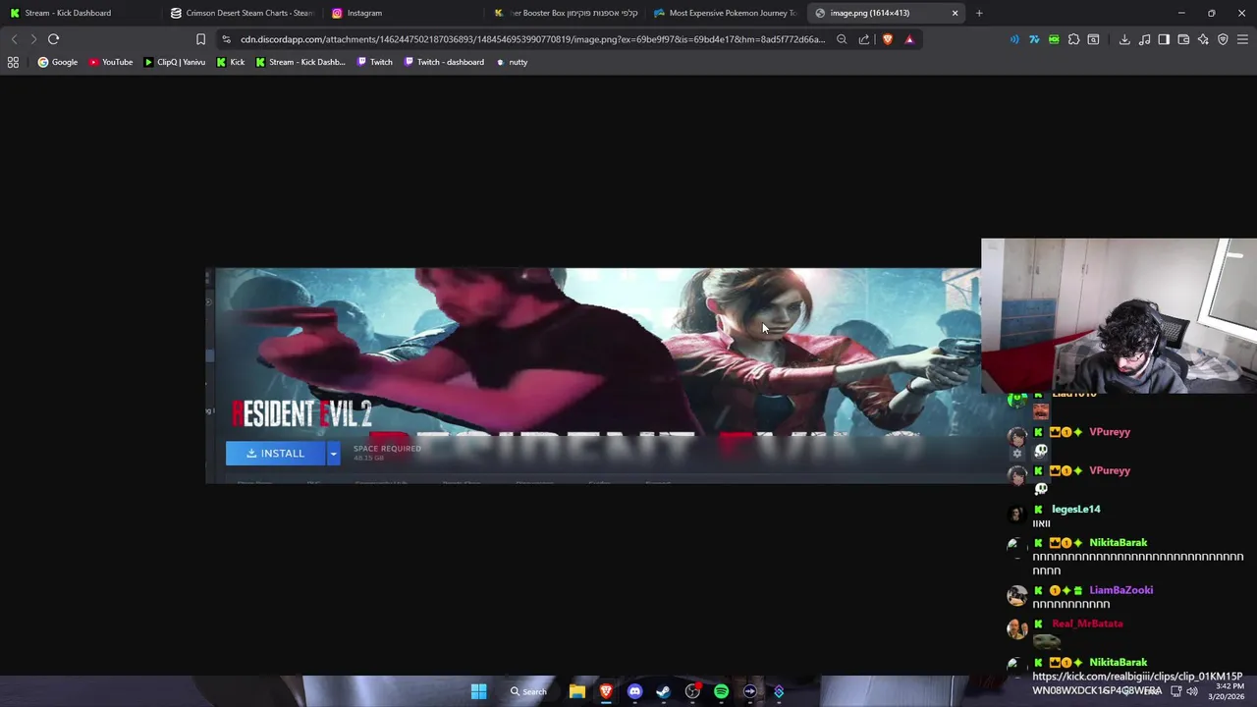The width and height of the screenshot is (1257, 707).
Task: Open File Explorer from the taskbar
Action: pos(577,691)
